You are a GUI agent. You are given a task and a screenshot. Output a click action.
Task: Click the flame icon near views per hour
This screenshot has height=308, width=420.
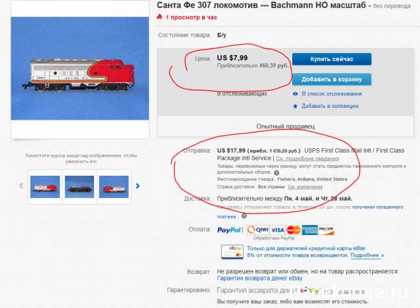(159, 17)
